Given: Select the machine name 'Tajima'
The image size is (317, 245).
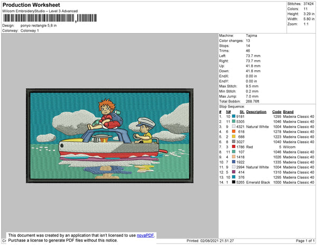Looking at the screenshot, I should 251,35.
